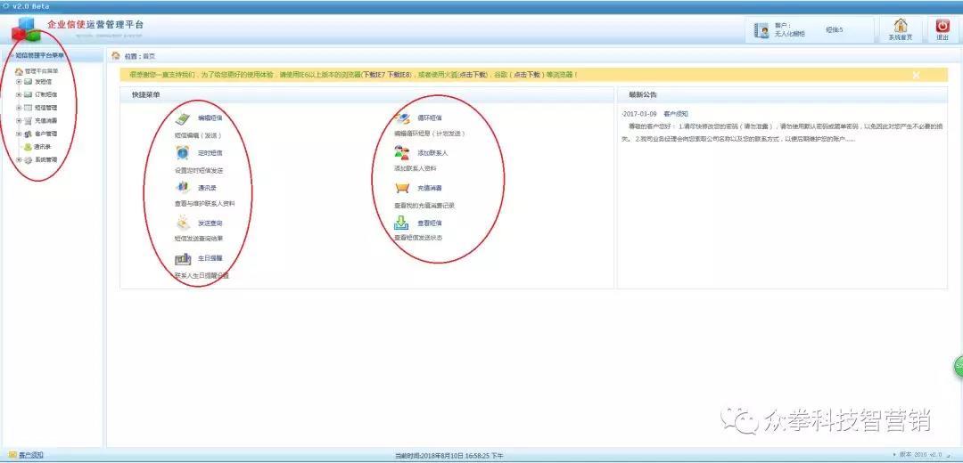Click the 定时短信 alarm clock icon
This screenshot has height=463, width=963.
pos(183,152)
